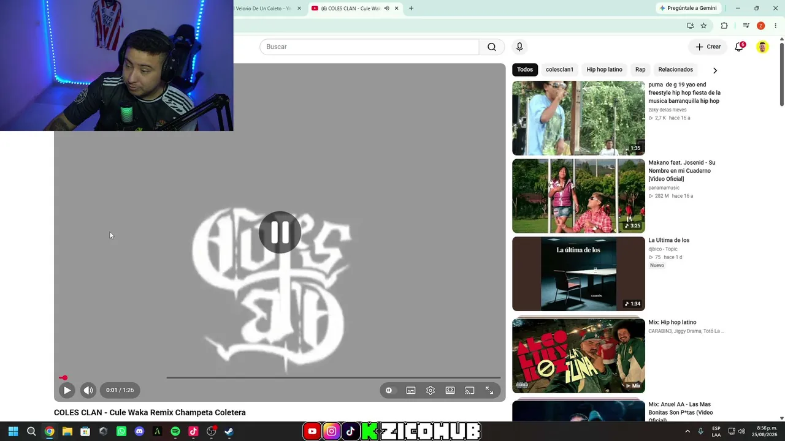785x441 pixels.
Task: Open Spotify from the taskbar
Action: click(x=175, y=432)
